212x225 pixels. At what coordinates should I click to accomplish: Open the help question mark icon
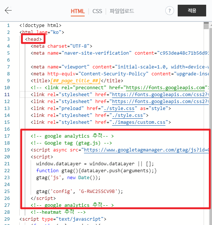[170, 11]
